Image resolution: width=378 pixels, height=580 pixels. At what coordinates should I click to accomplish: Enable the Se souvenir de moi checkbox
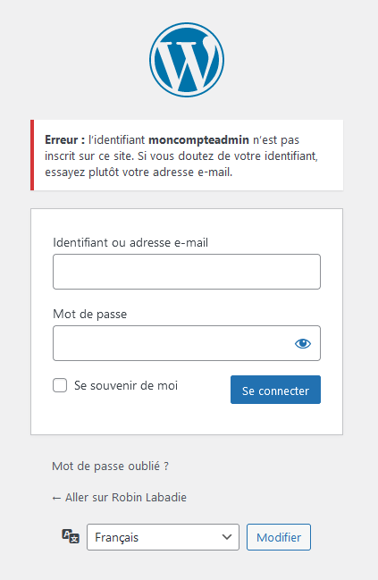pyautogui.click(x=60, y=385)
